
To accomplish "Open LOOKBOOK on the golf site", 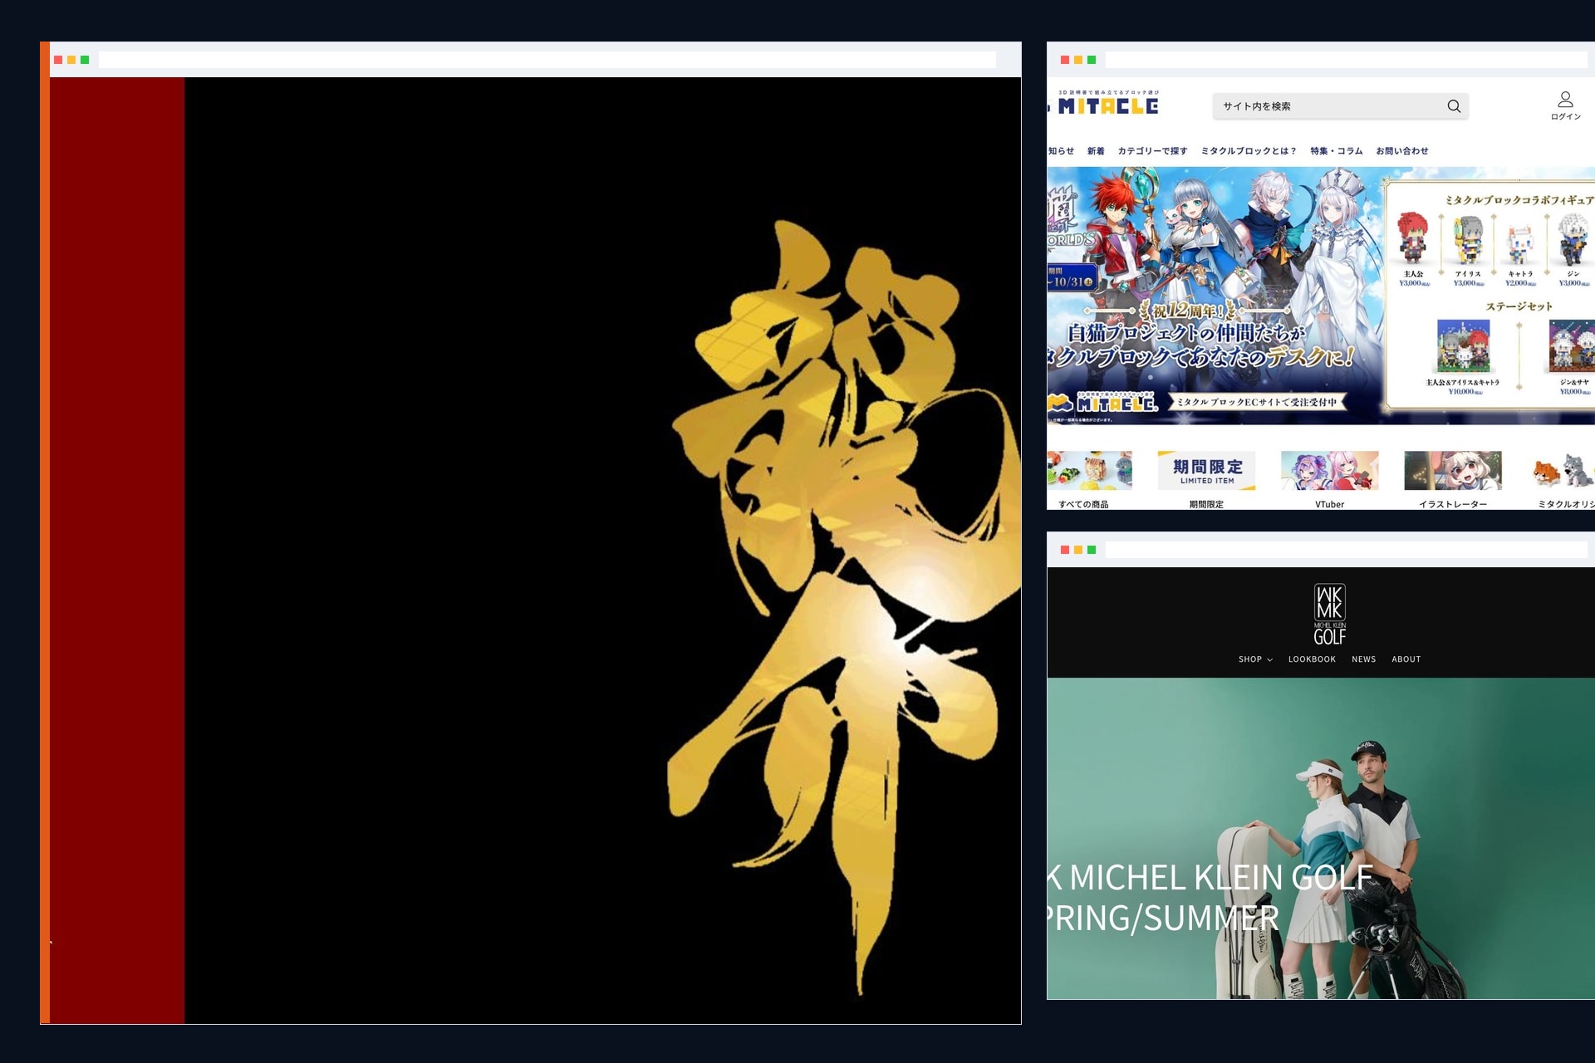I will [1312, 659].
